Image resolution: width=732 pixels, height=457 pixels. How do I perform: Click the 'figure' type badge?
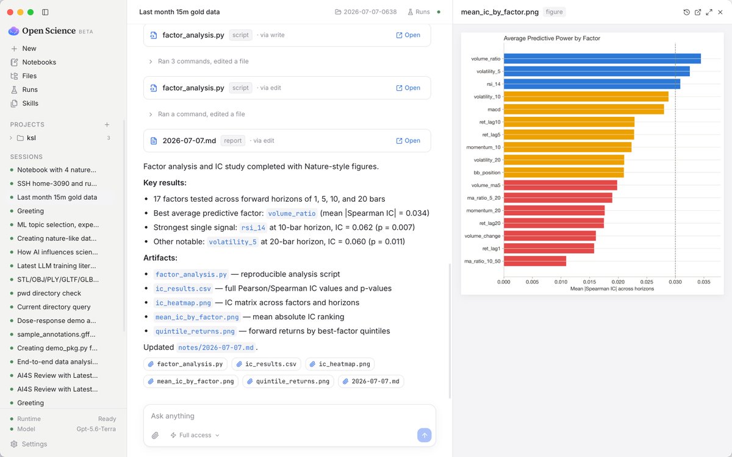point(554,12)
